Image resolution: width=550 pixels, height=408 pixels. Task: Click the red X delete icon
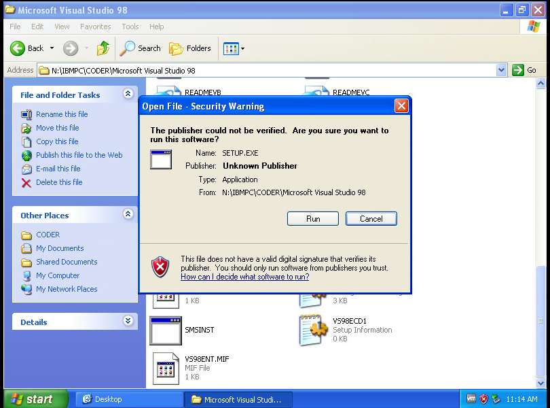(x=26, y=183)
